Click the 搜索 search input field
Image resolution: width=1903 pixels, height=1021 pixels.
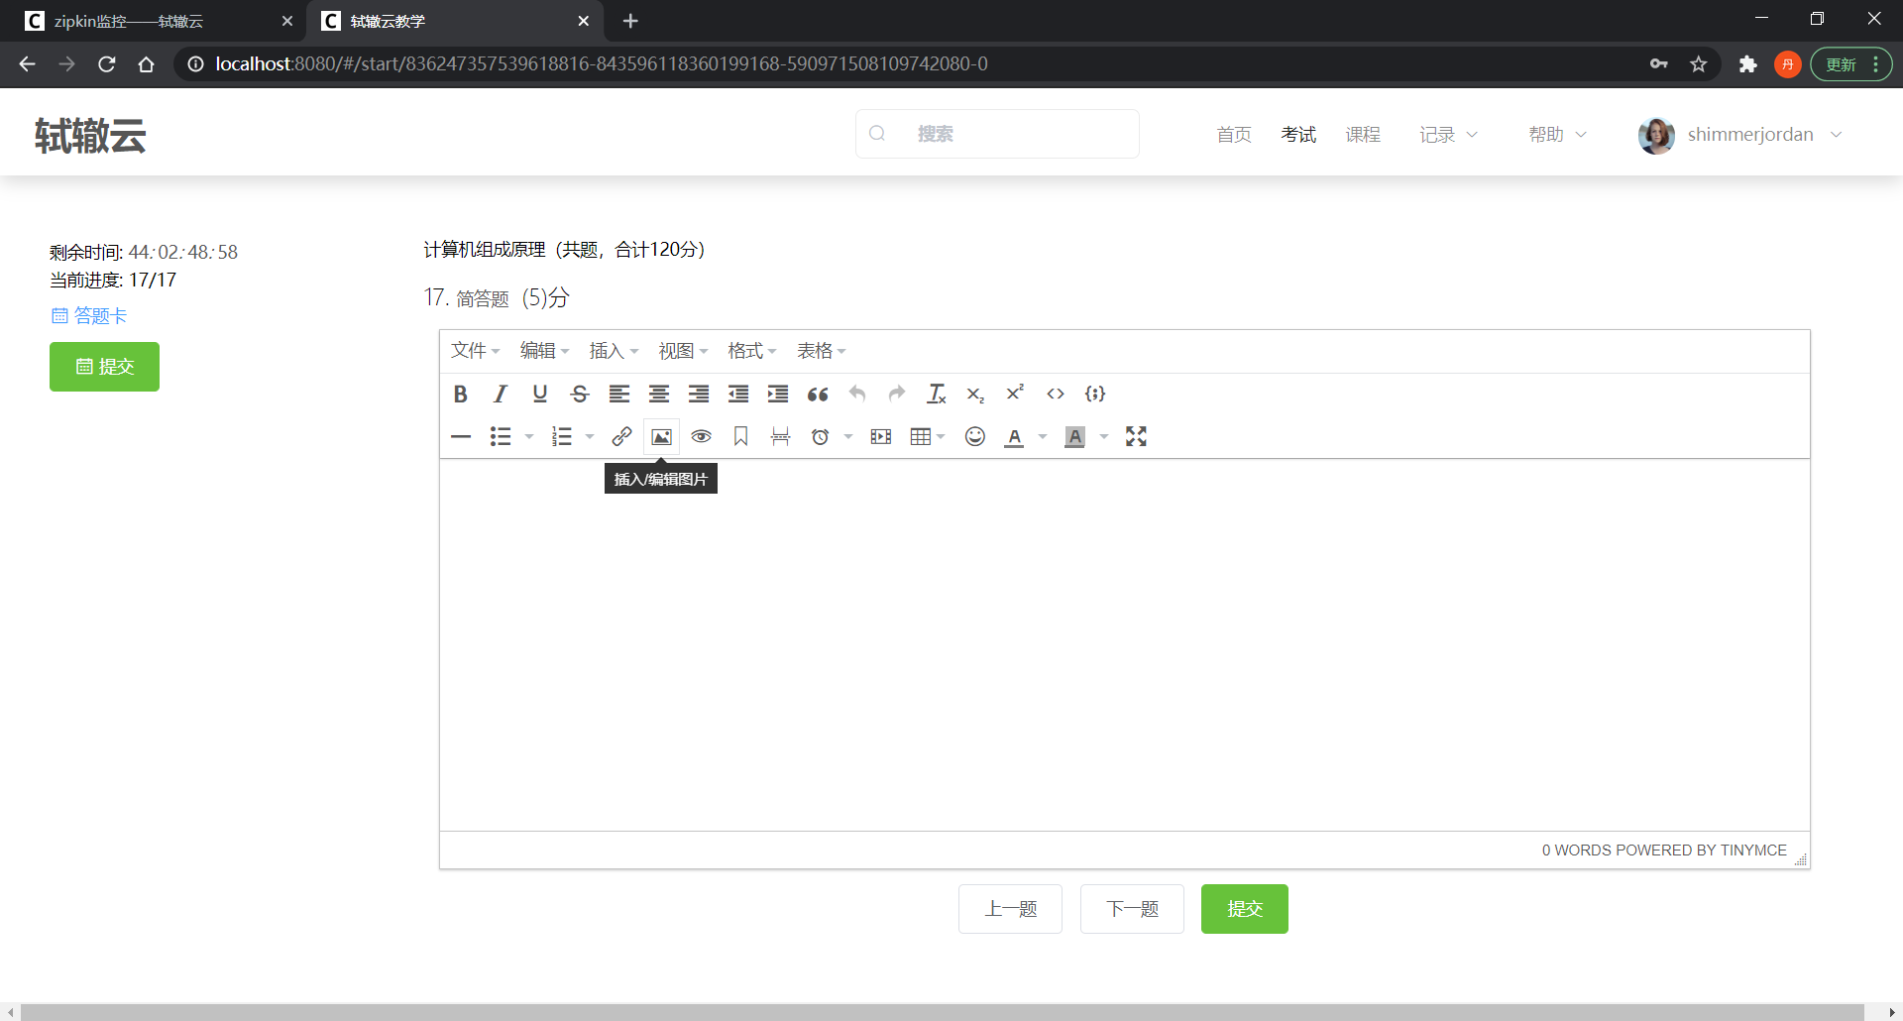click(997, 134)
